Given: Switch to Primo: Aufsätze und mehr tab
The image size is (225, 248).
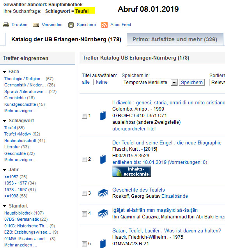Looking at the screenshot, I should tap(175, 39).
